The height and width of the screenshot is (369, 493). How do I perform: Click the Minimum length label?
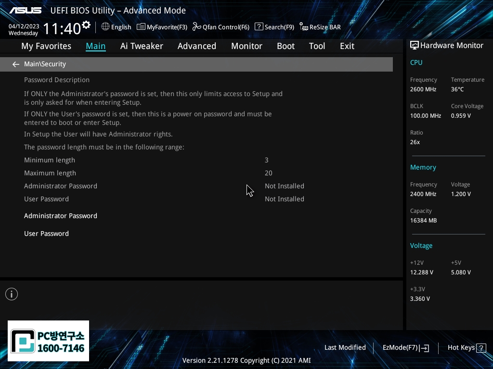[50, 160]
